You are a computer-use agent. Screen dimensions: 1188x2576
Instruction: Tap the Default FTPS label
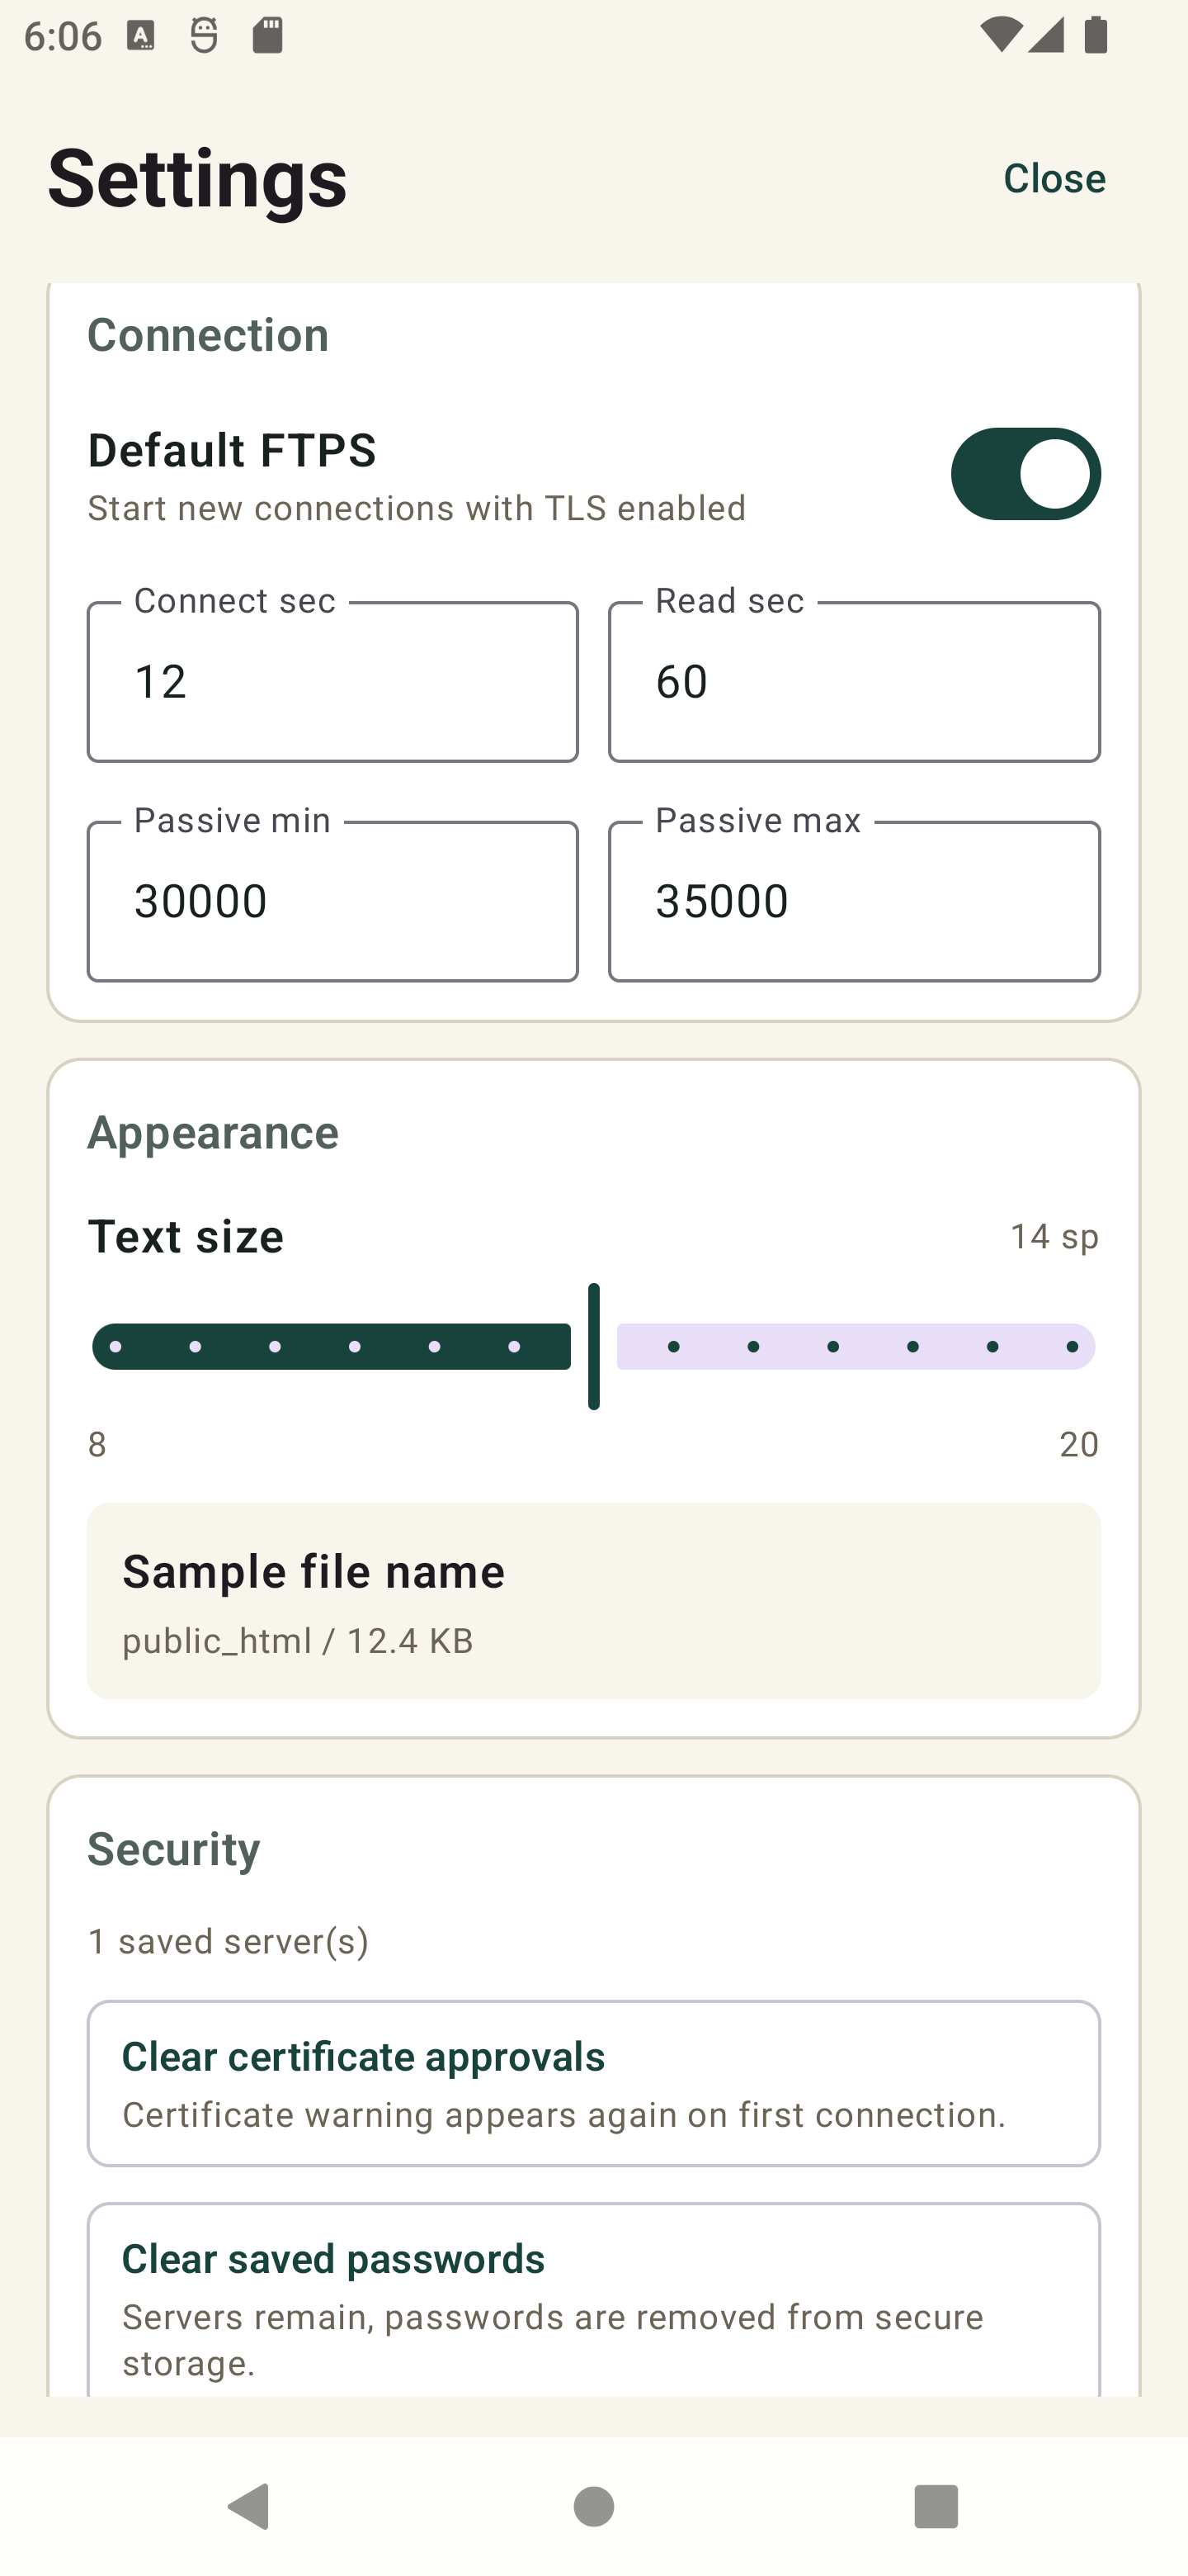pos(233,450)
